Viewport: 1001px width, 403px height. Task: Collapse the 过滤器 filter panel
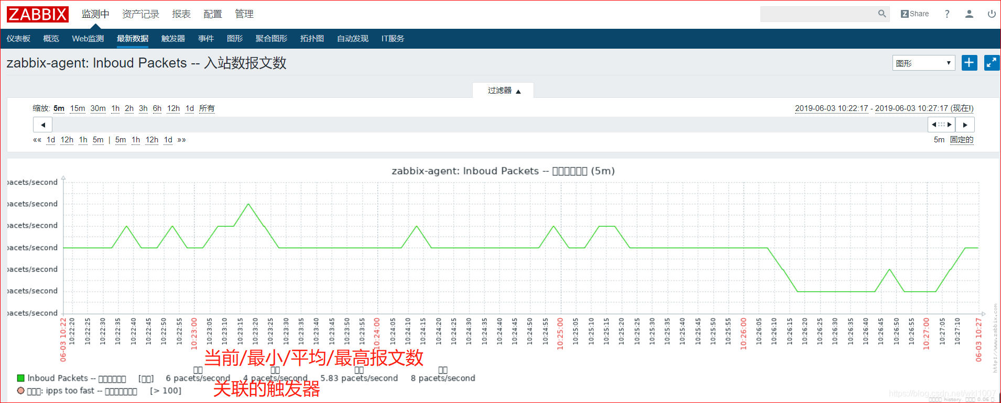coord(503,90)
